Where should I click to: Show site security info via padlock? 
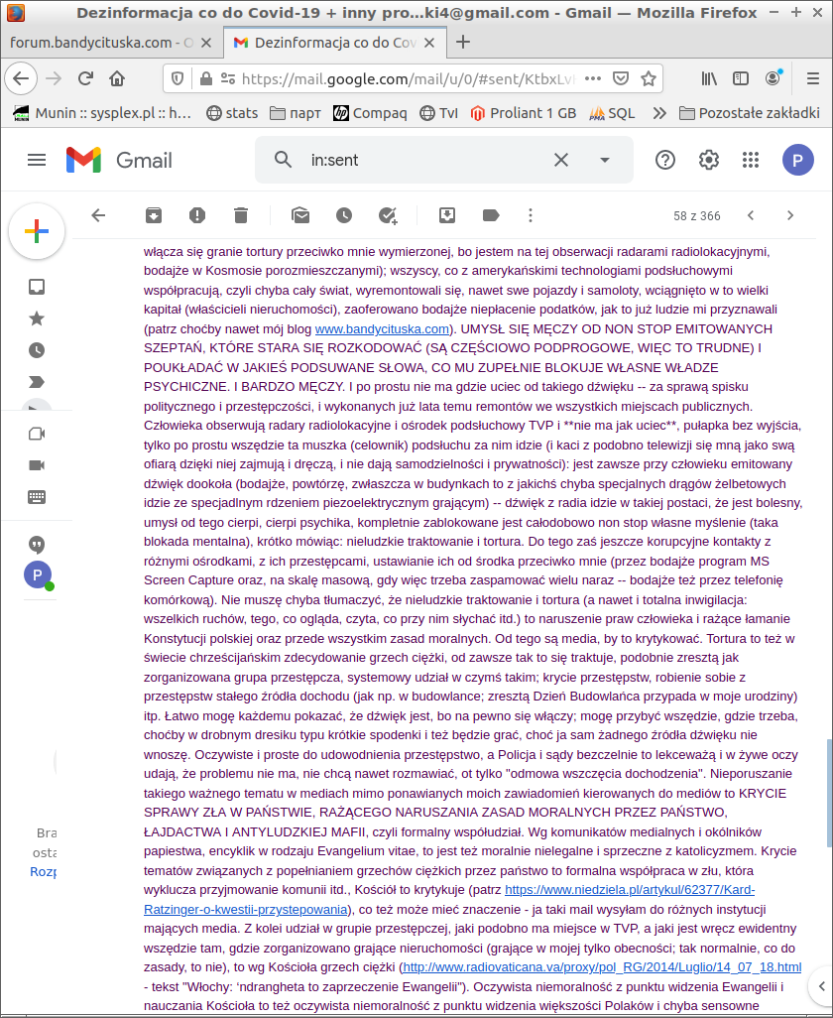pyautogui.click(x=206, y=78)
